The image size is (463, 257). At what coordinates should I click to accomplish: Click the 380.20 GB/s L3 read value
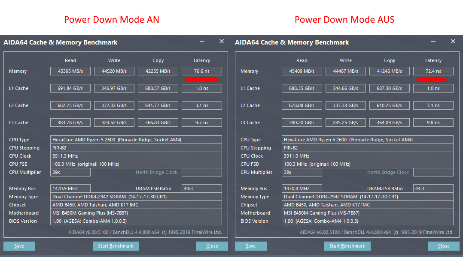(302, 123)
